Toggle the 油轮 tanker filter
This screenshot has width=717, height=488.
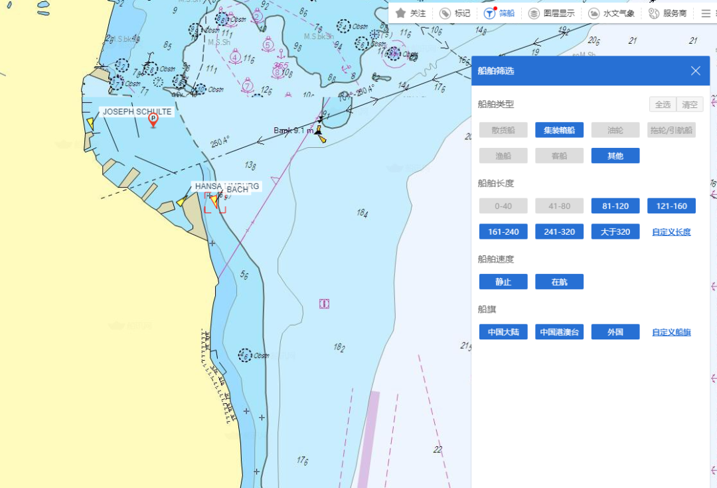pos(615,130)
